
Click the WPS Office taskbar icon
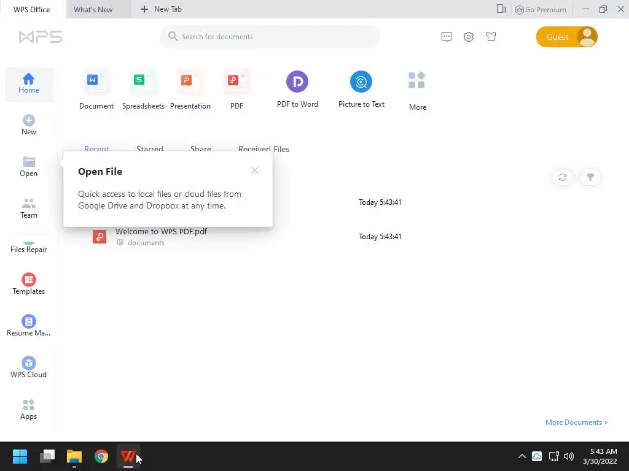(128, 456)
